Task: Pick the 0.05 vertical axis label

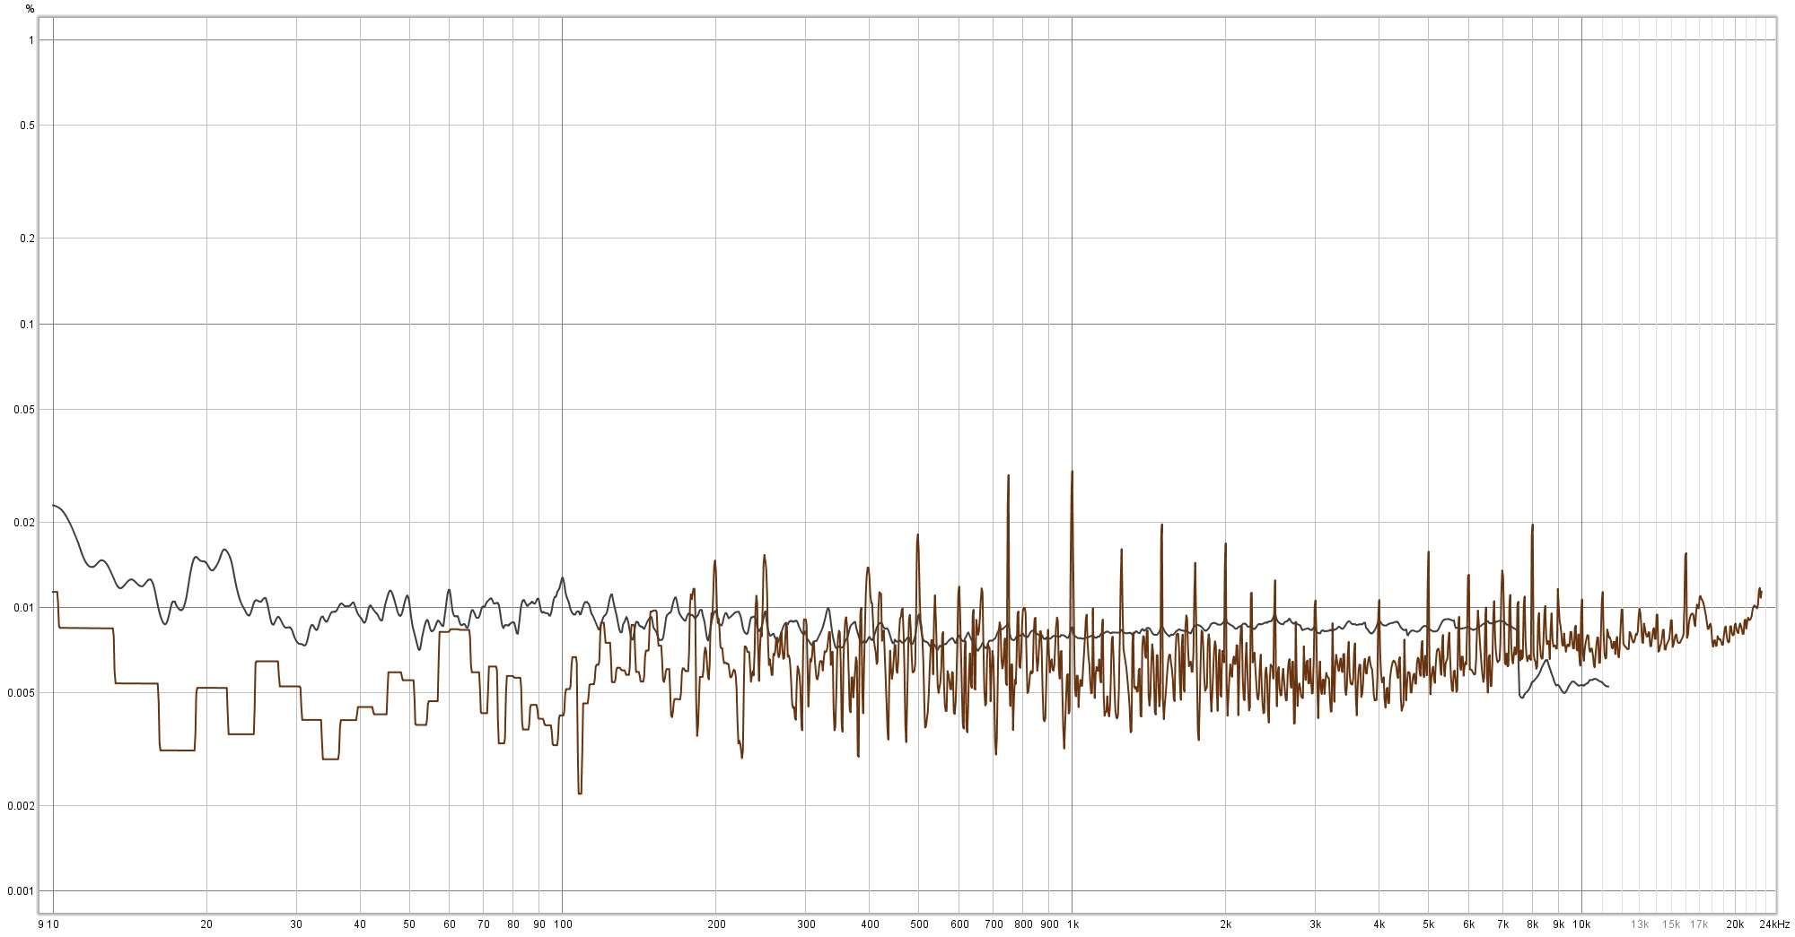Action: pos(25,410)
